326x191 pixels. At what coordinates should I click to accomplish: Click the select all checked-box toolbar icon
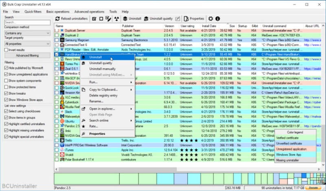point(94,19)
